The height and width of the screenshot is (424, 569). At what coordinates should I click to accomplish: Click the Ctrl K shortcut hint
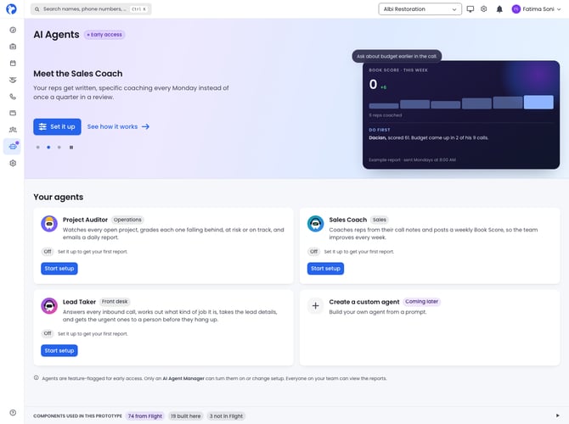[138, 9]
